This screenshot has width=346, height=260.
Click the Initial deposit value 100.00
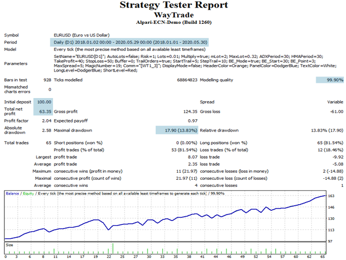coord(43,102)
